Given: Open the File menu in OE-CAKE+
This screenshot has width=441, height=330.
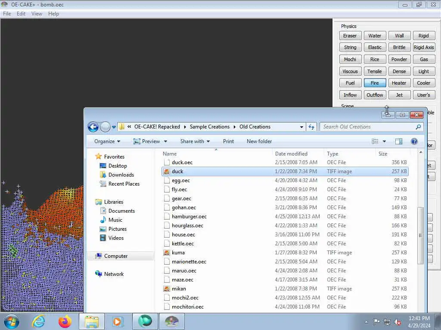Looking at the screenshot, I should (x=7, y=14).
